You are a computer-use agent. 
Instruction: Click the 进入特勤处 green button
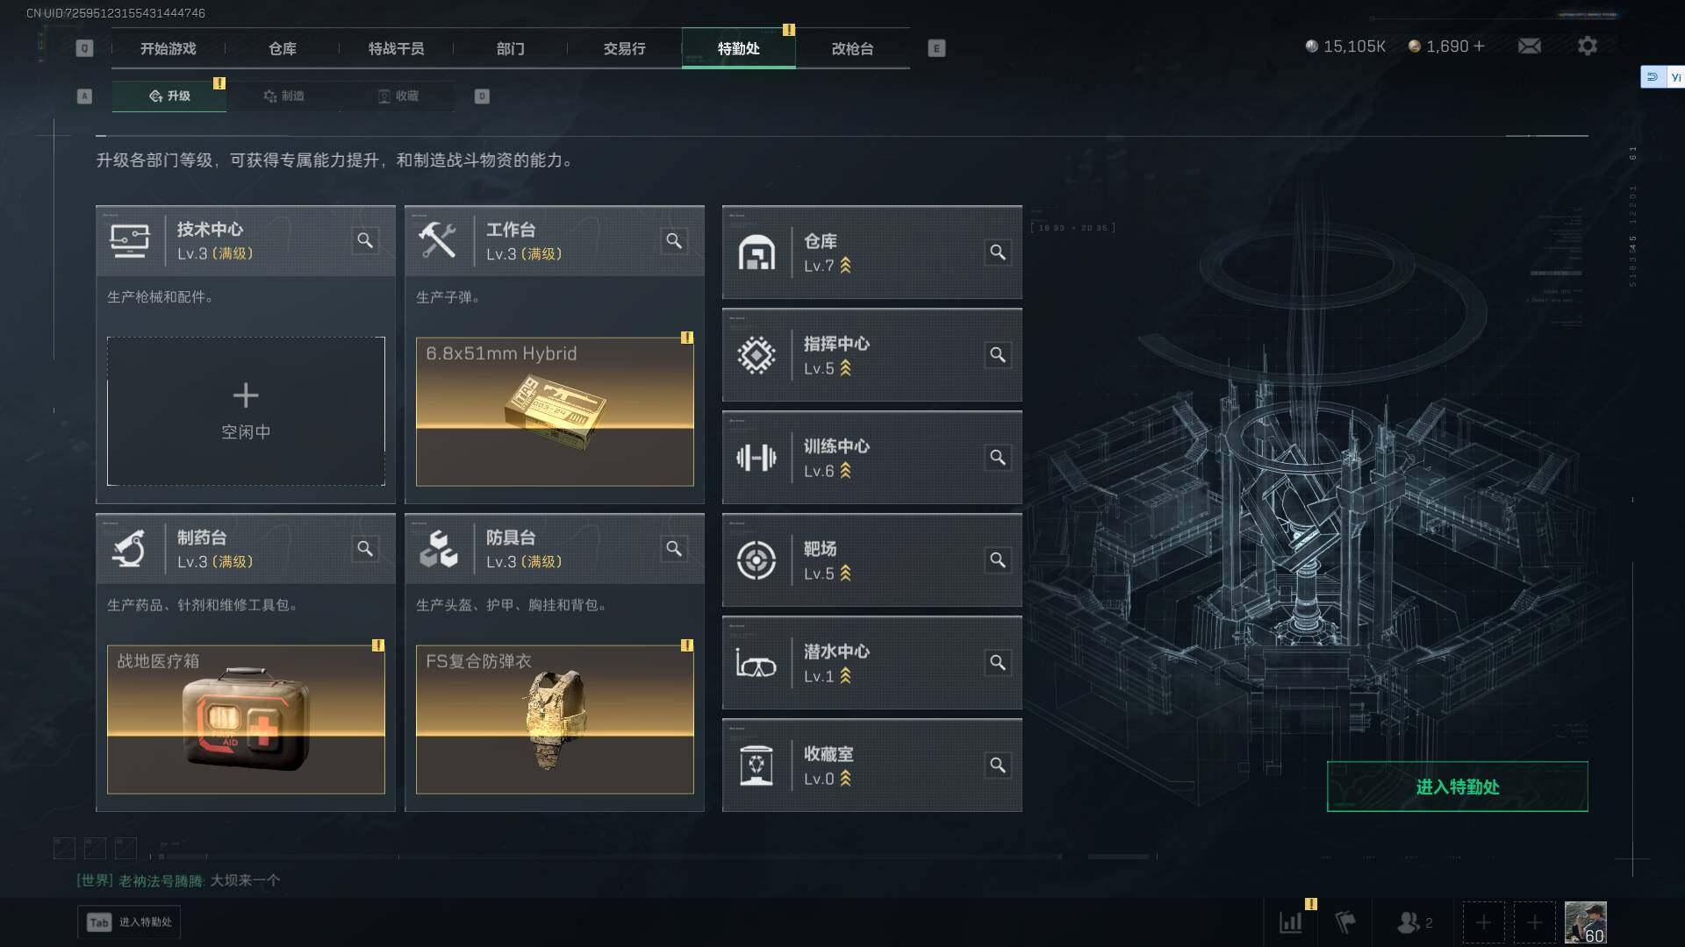pyautogui.click(x=1457, y=787)
